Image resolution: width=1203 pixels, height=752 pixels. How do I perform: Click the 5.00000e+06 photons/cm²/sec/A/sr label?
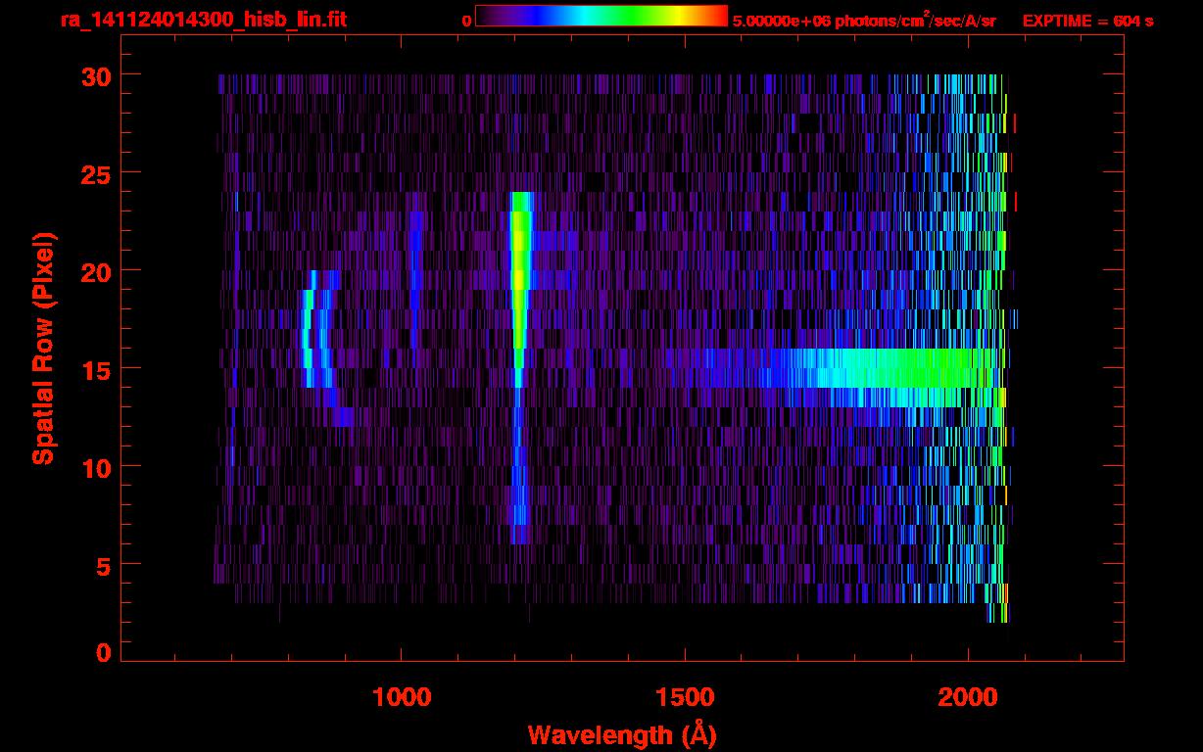point(864,20)
